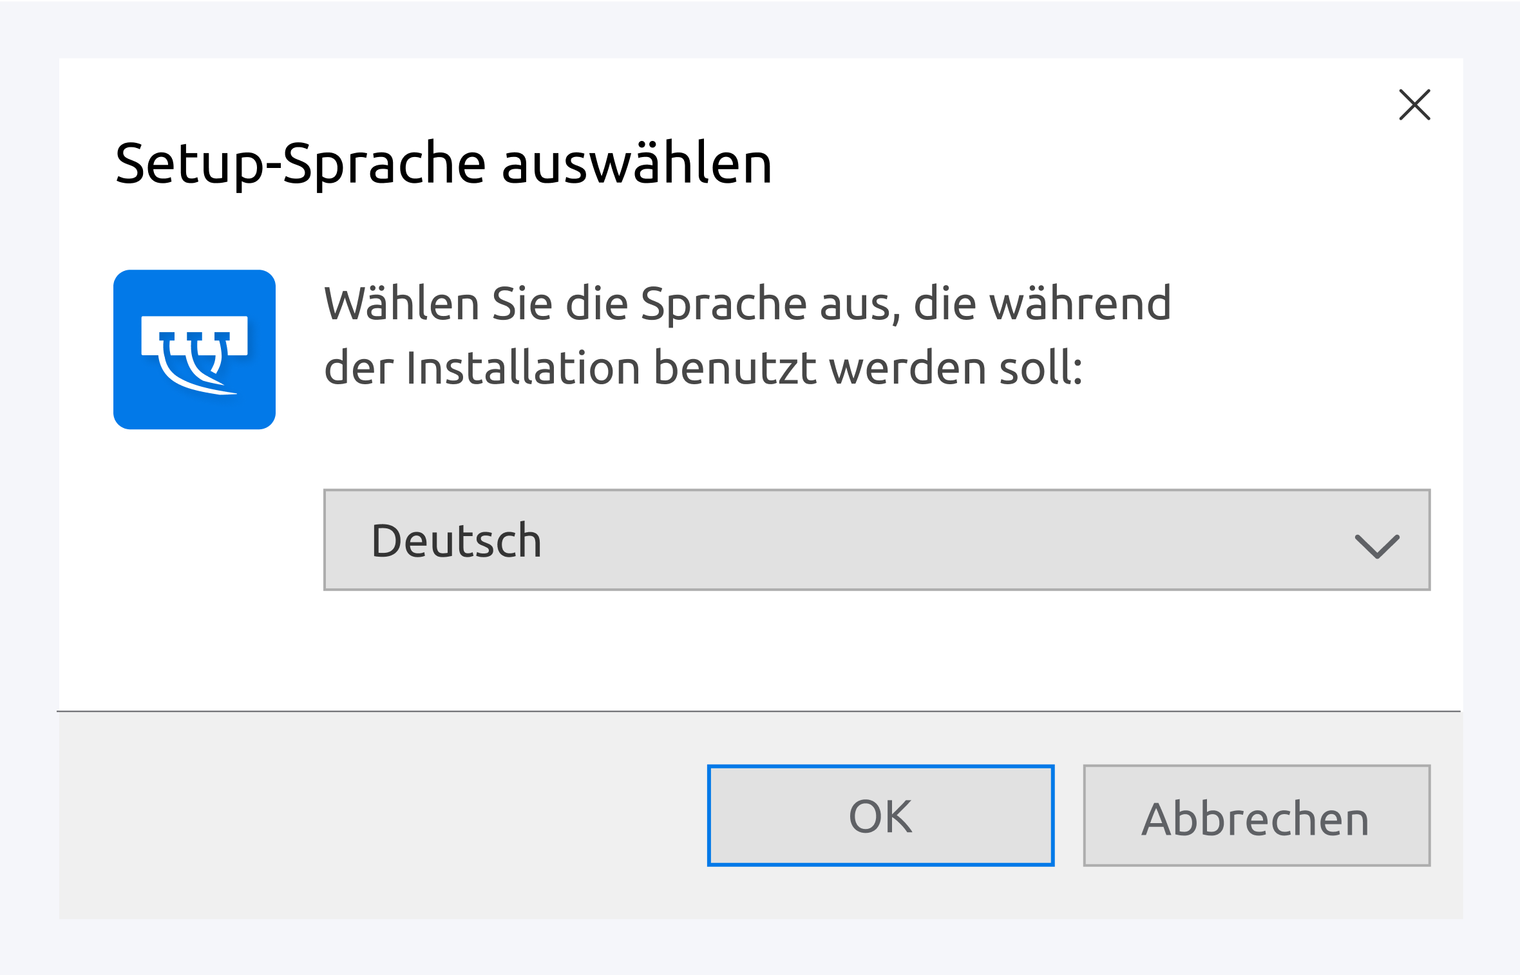Screen dimensions: 1520x975
Task: Close the dialog with the X icon
Action: point(1414,105)
